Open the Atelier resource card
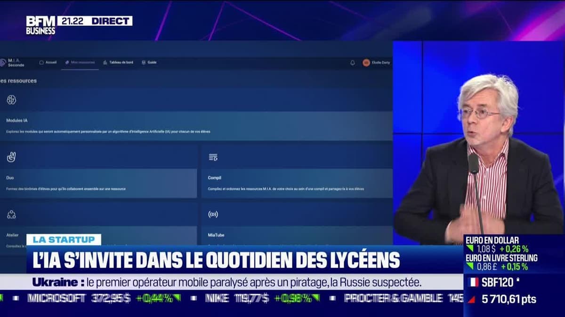 [x=13, y=235]
